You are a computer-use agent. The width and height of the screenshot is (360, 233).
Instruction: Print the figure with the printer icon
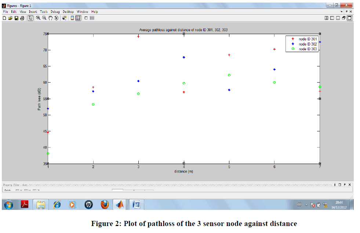point(22,18)
